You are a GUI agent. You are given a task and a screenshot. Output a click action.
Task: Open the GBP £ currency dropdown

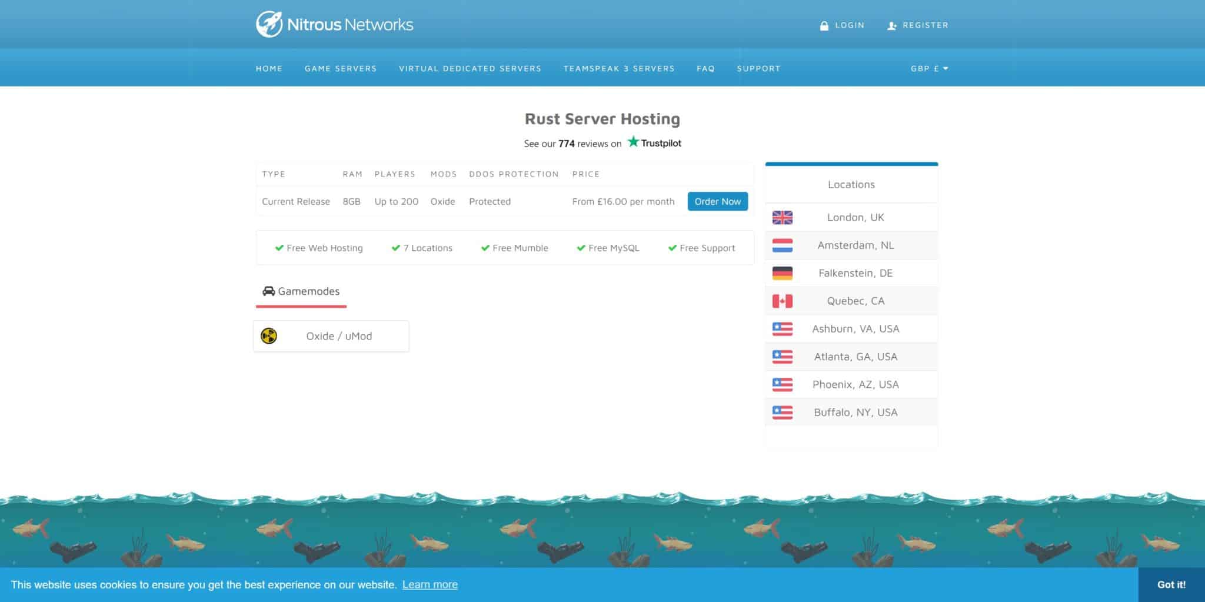[x=930, y=68]
